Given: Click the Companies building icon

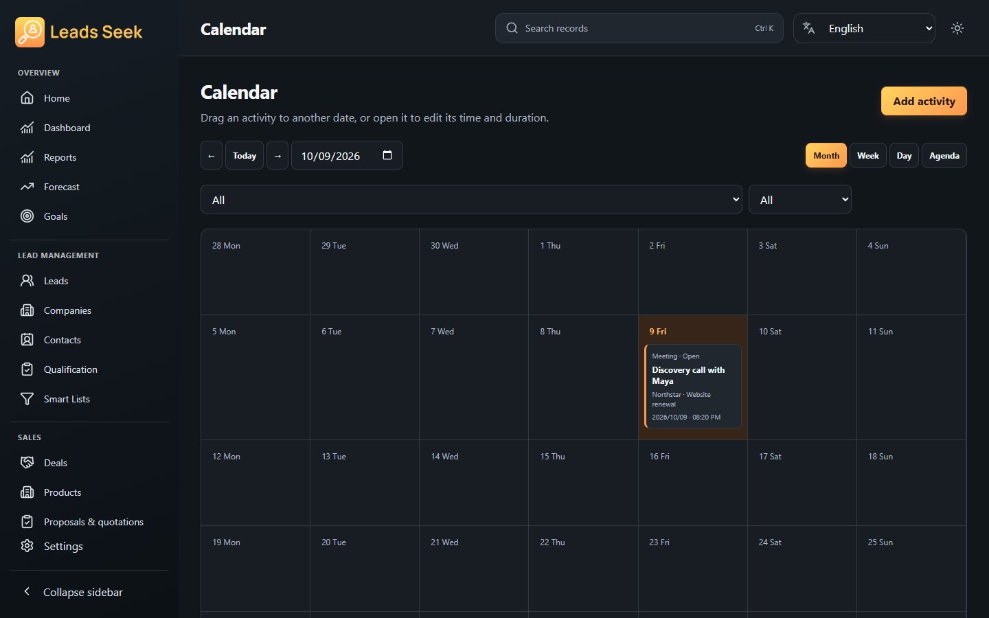Looking at the screenshot, I should pos(27,310).
